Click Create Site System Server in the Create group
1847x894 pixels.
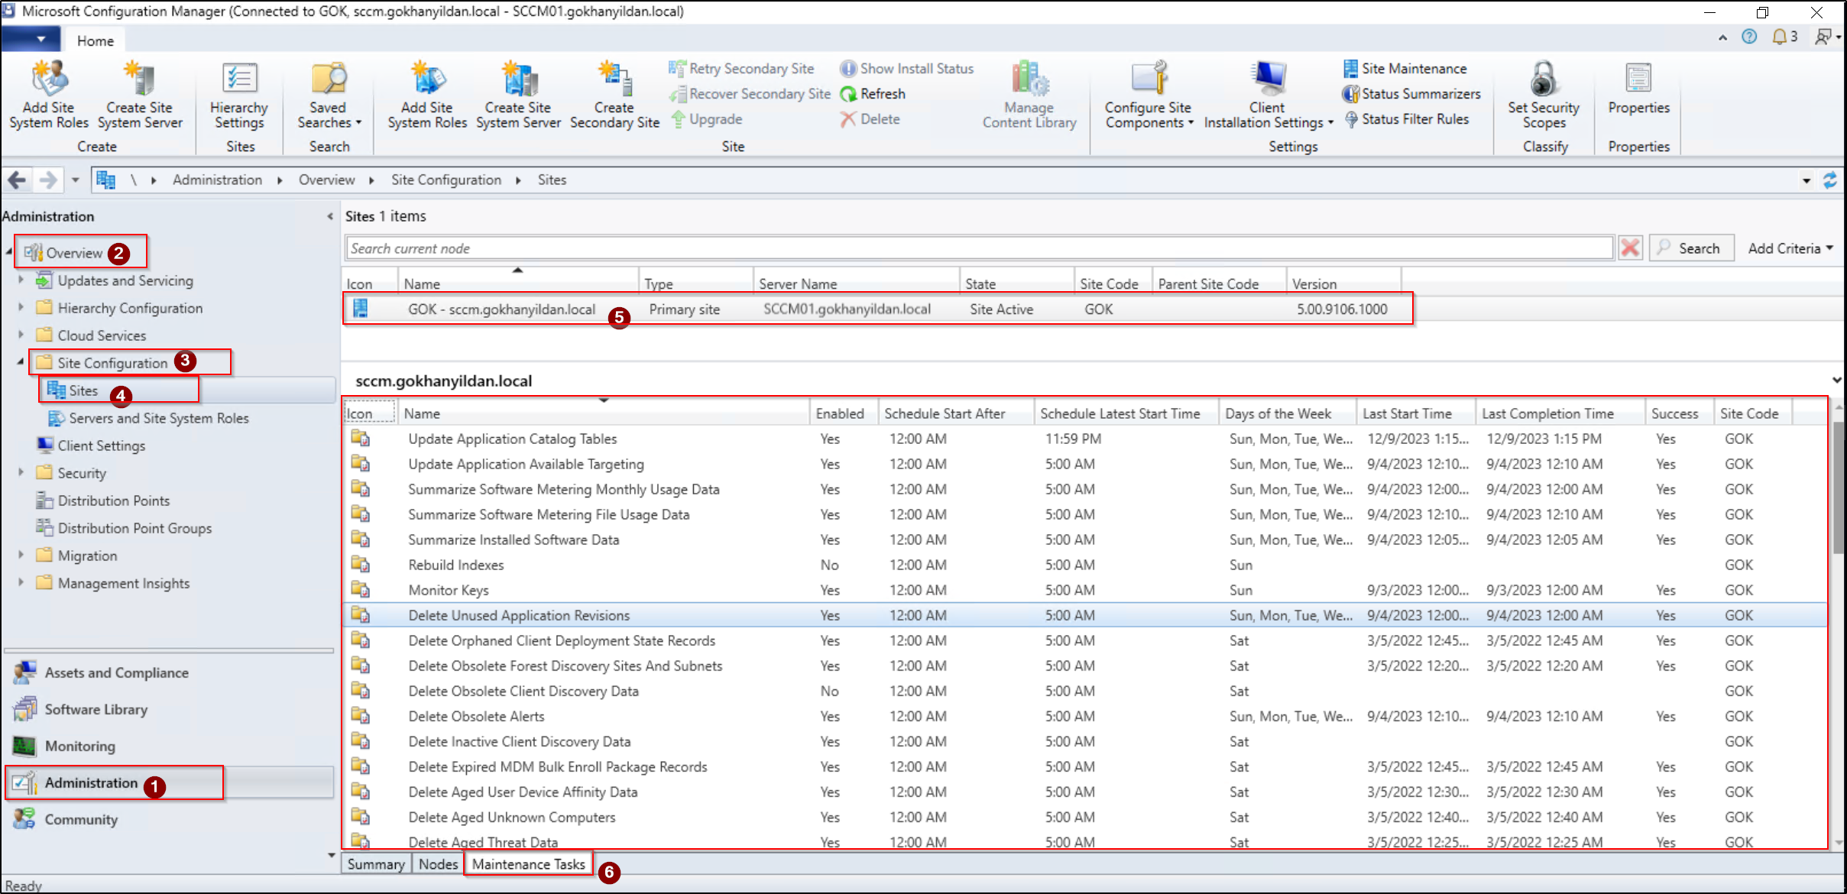[x=140, y=94]
